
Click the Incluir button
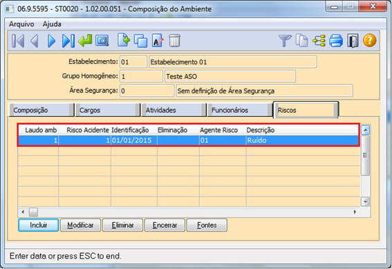click(39, 225)
